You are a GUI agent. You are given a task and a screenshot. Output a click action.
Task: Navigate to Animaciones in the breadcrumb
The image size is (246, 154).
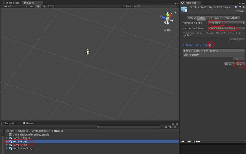pyautogui.click(x=40, y=131)
